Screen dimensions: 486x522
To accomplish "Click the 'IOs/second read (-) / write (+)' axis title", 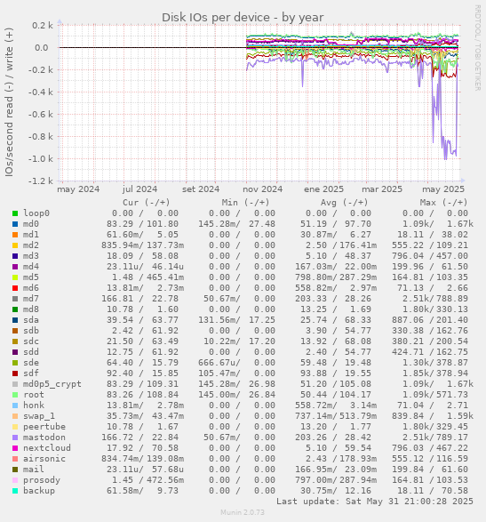I will point(9,102).
